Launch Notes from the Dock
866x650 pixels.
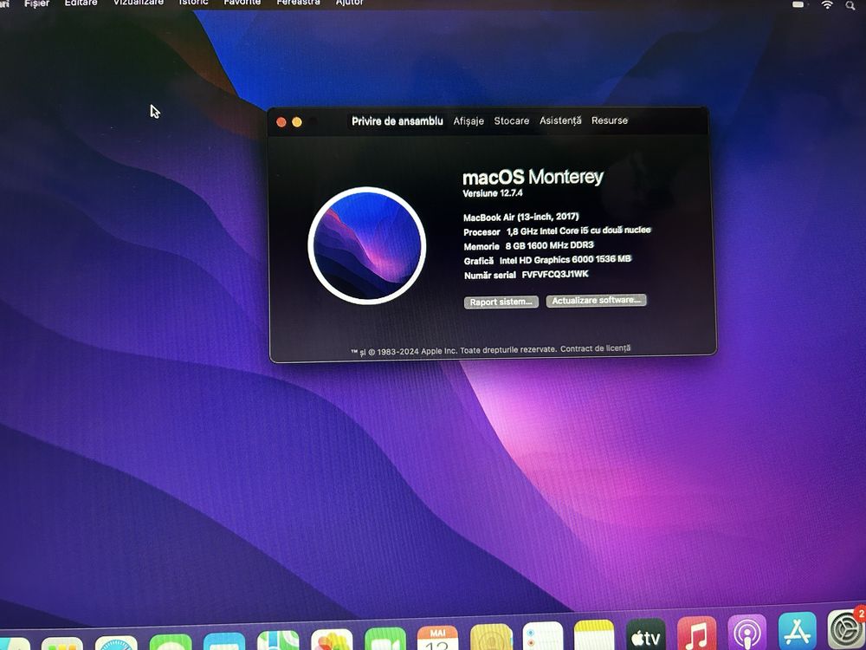tap(594, 634)
